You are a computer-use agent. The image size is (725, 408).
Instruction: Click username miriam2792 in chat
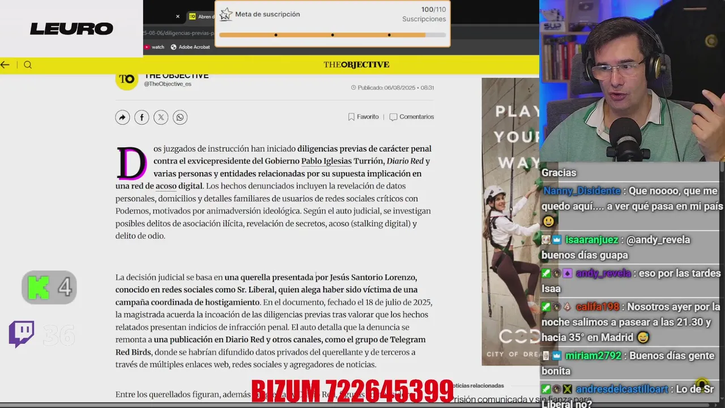(593, 355)
